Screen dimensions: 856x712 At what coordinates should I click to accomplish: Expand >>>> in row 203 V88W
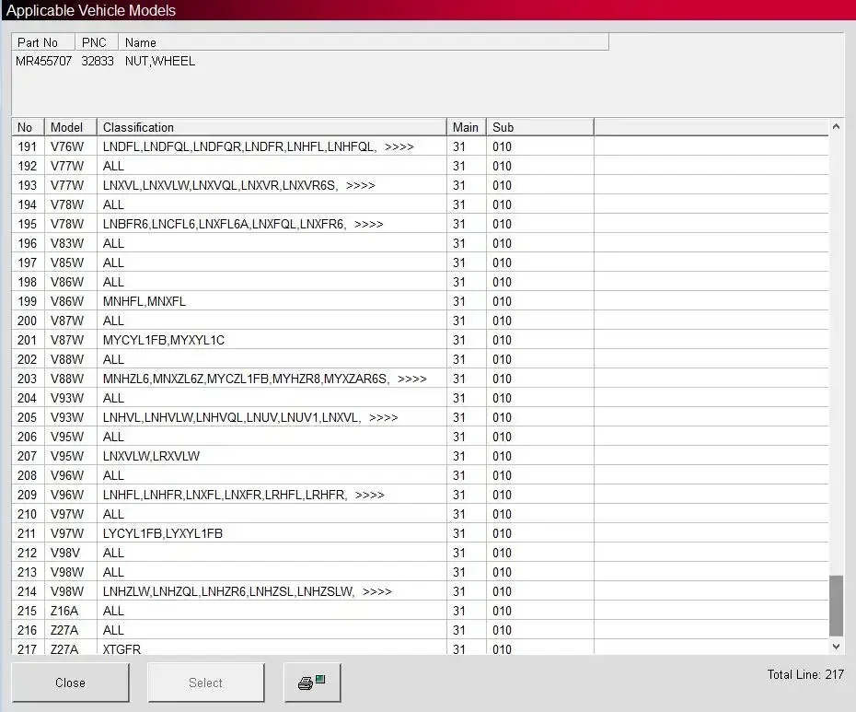[412, 379]
